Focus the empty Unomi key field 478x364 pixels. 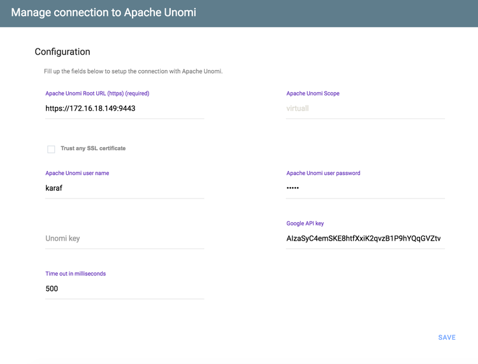(x=125, y=239)
